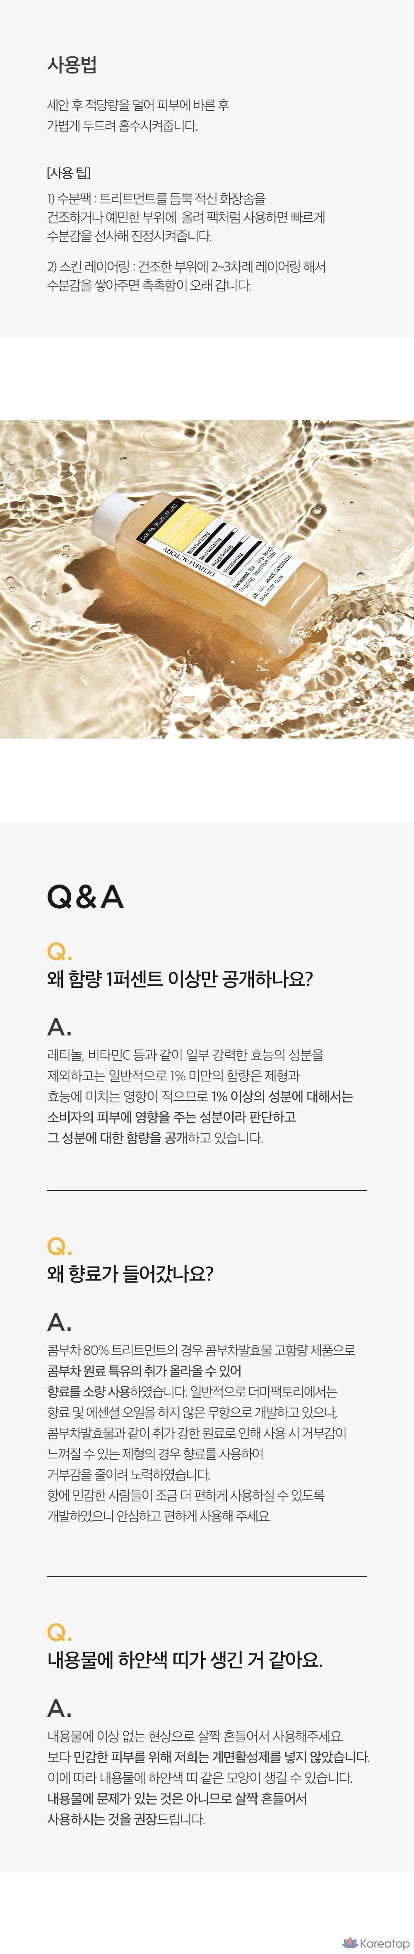Select the question '왜 향료가 들어갔나요?'
This screenshot has width=414, height=1954.
pyautogui.click(x=130, y=1274)
